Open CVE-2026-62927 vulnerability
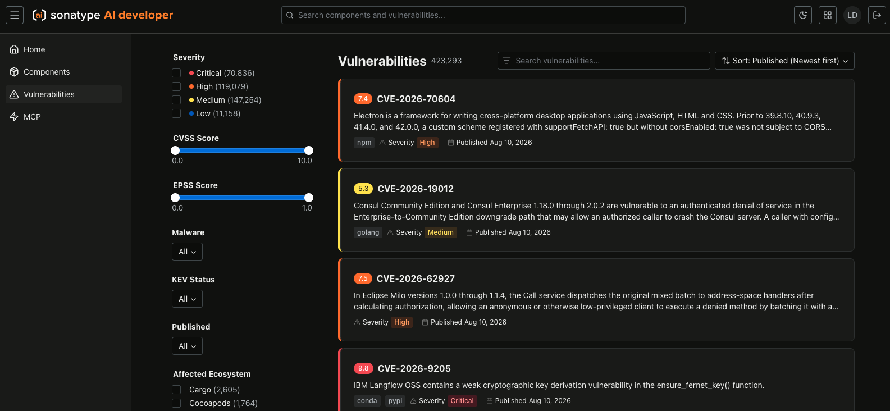 [416, 278]
